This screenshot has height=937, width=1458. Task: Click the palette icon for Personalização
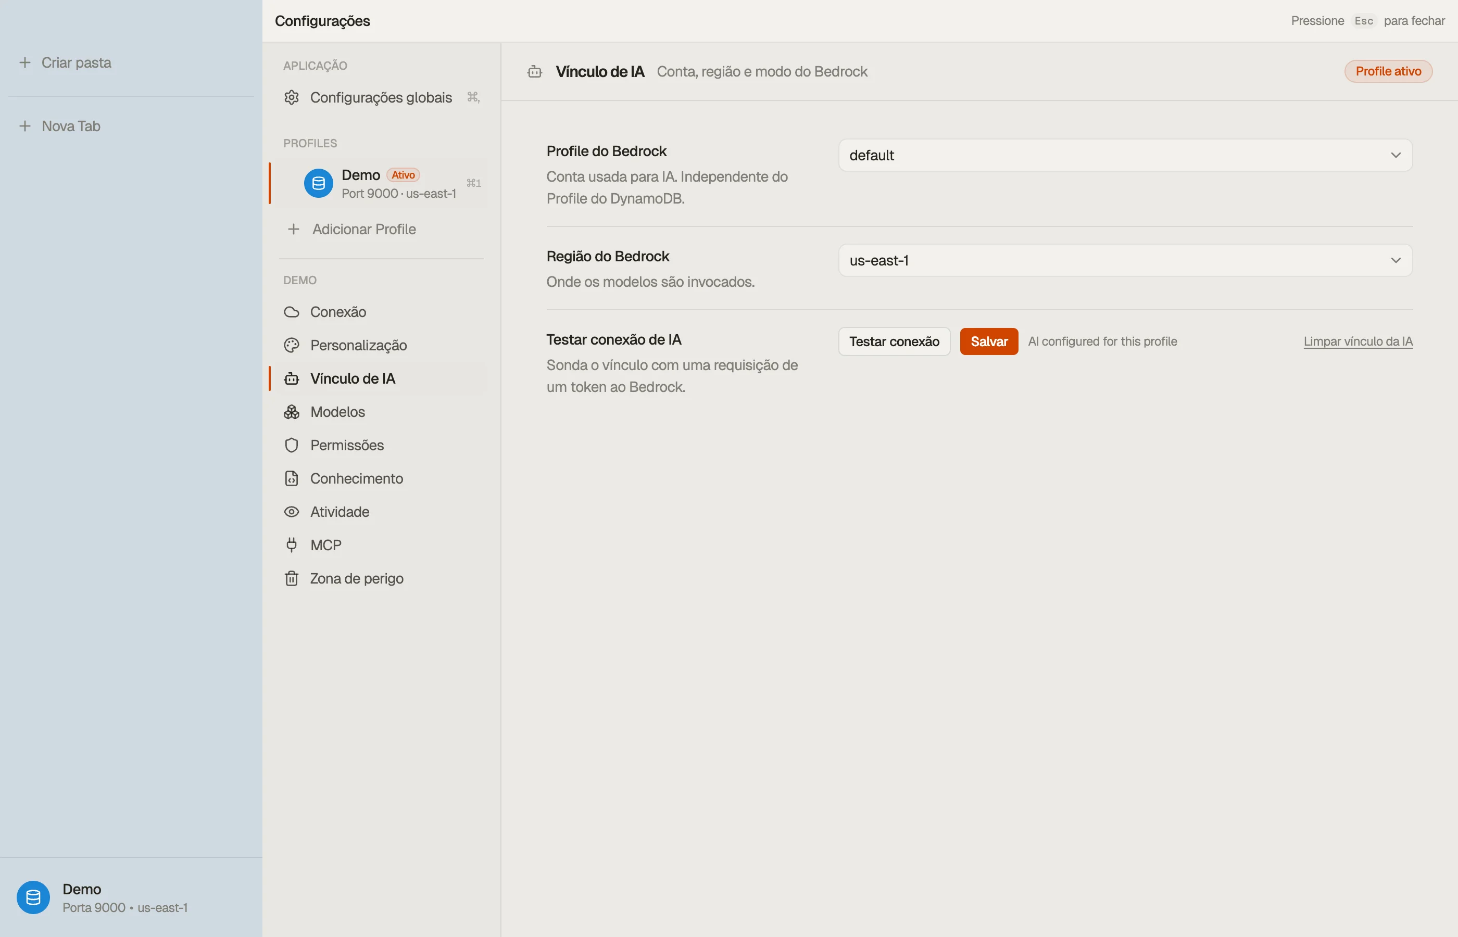click(292, 346)
